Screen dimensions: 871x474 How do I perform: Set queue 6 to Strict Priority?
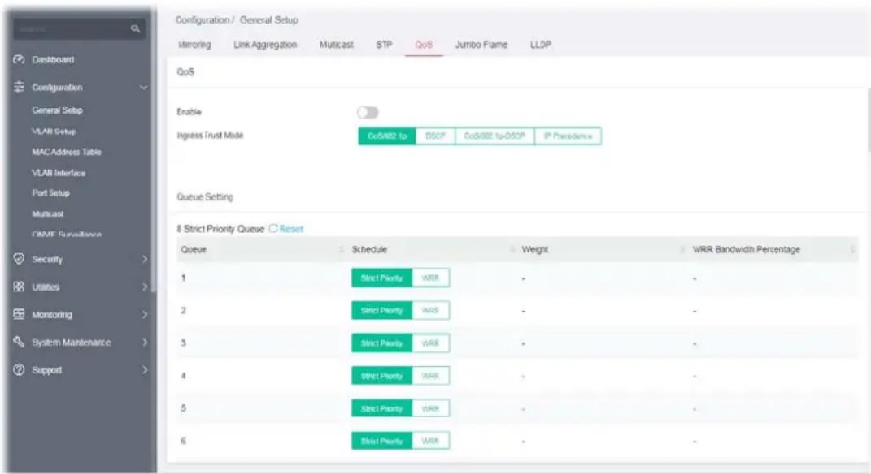381,442
